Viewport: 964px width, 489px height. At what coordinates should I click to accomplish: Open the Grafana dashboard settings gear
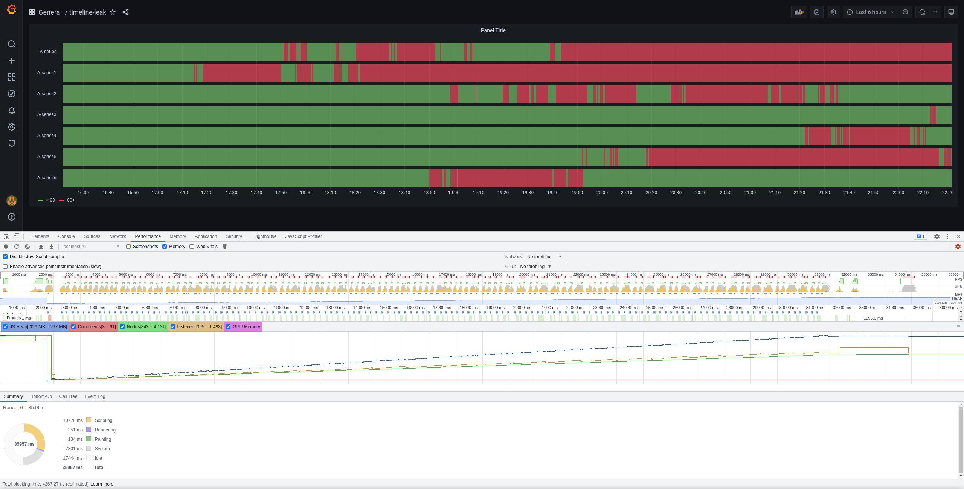[x=833, y=12]
